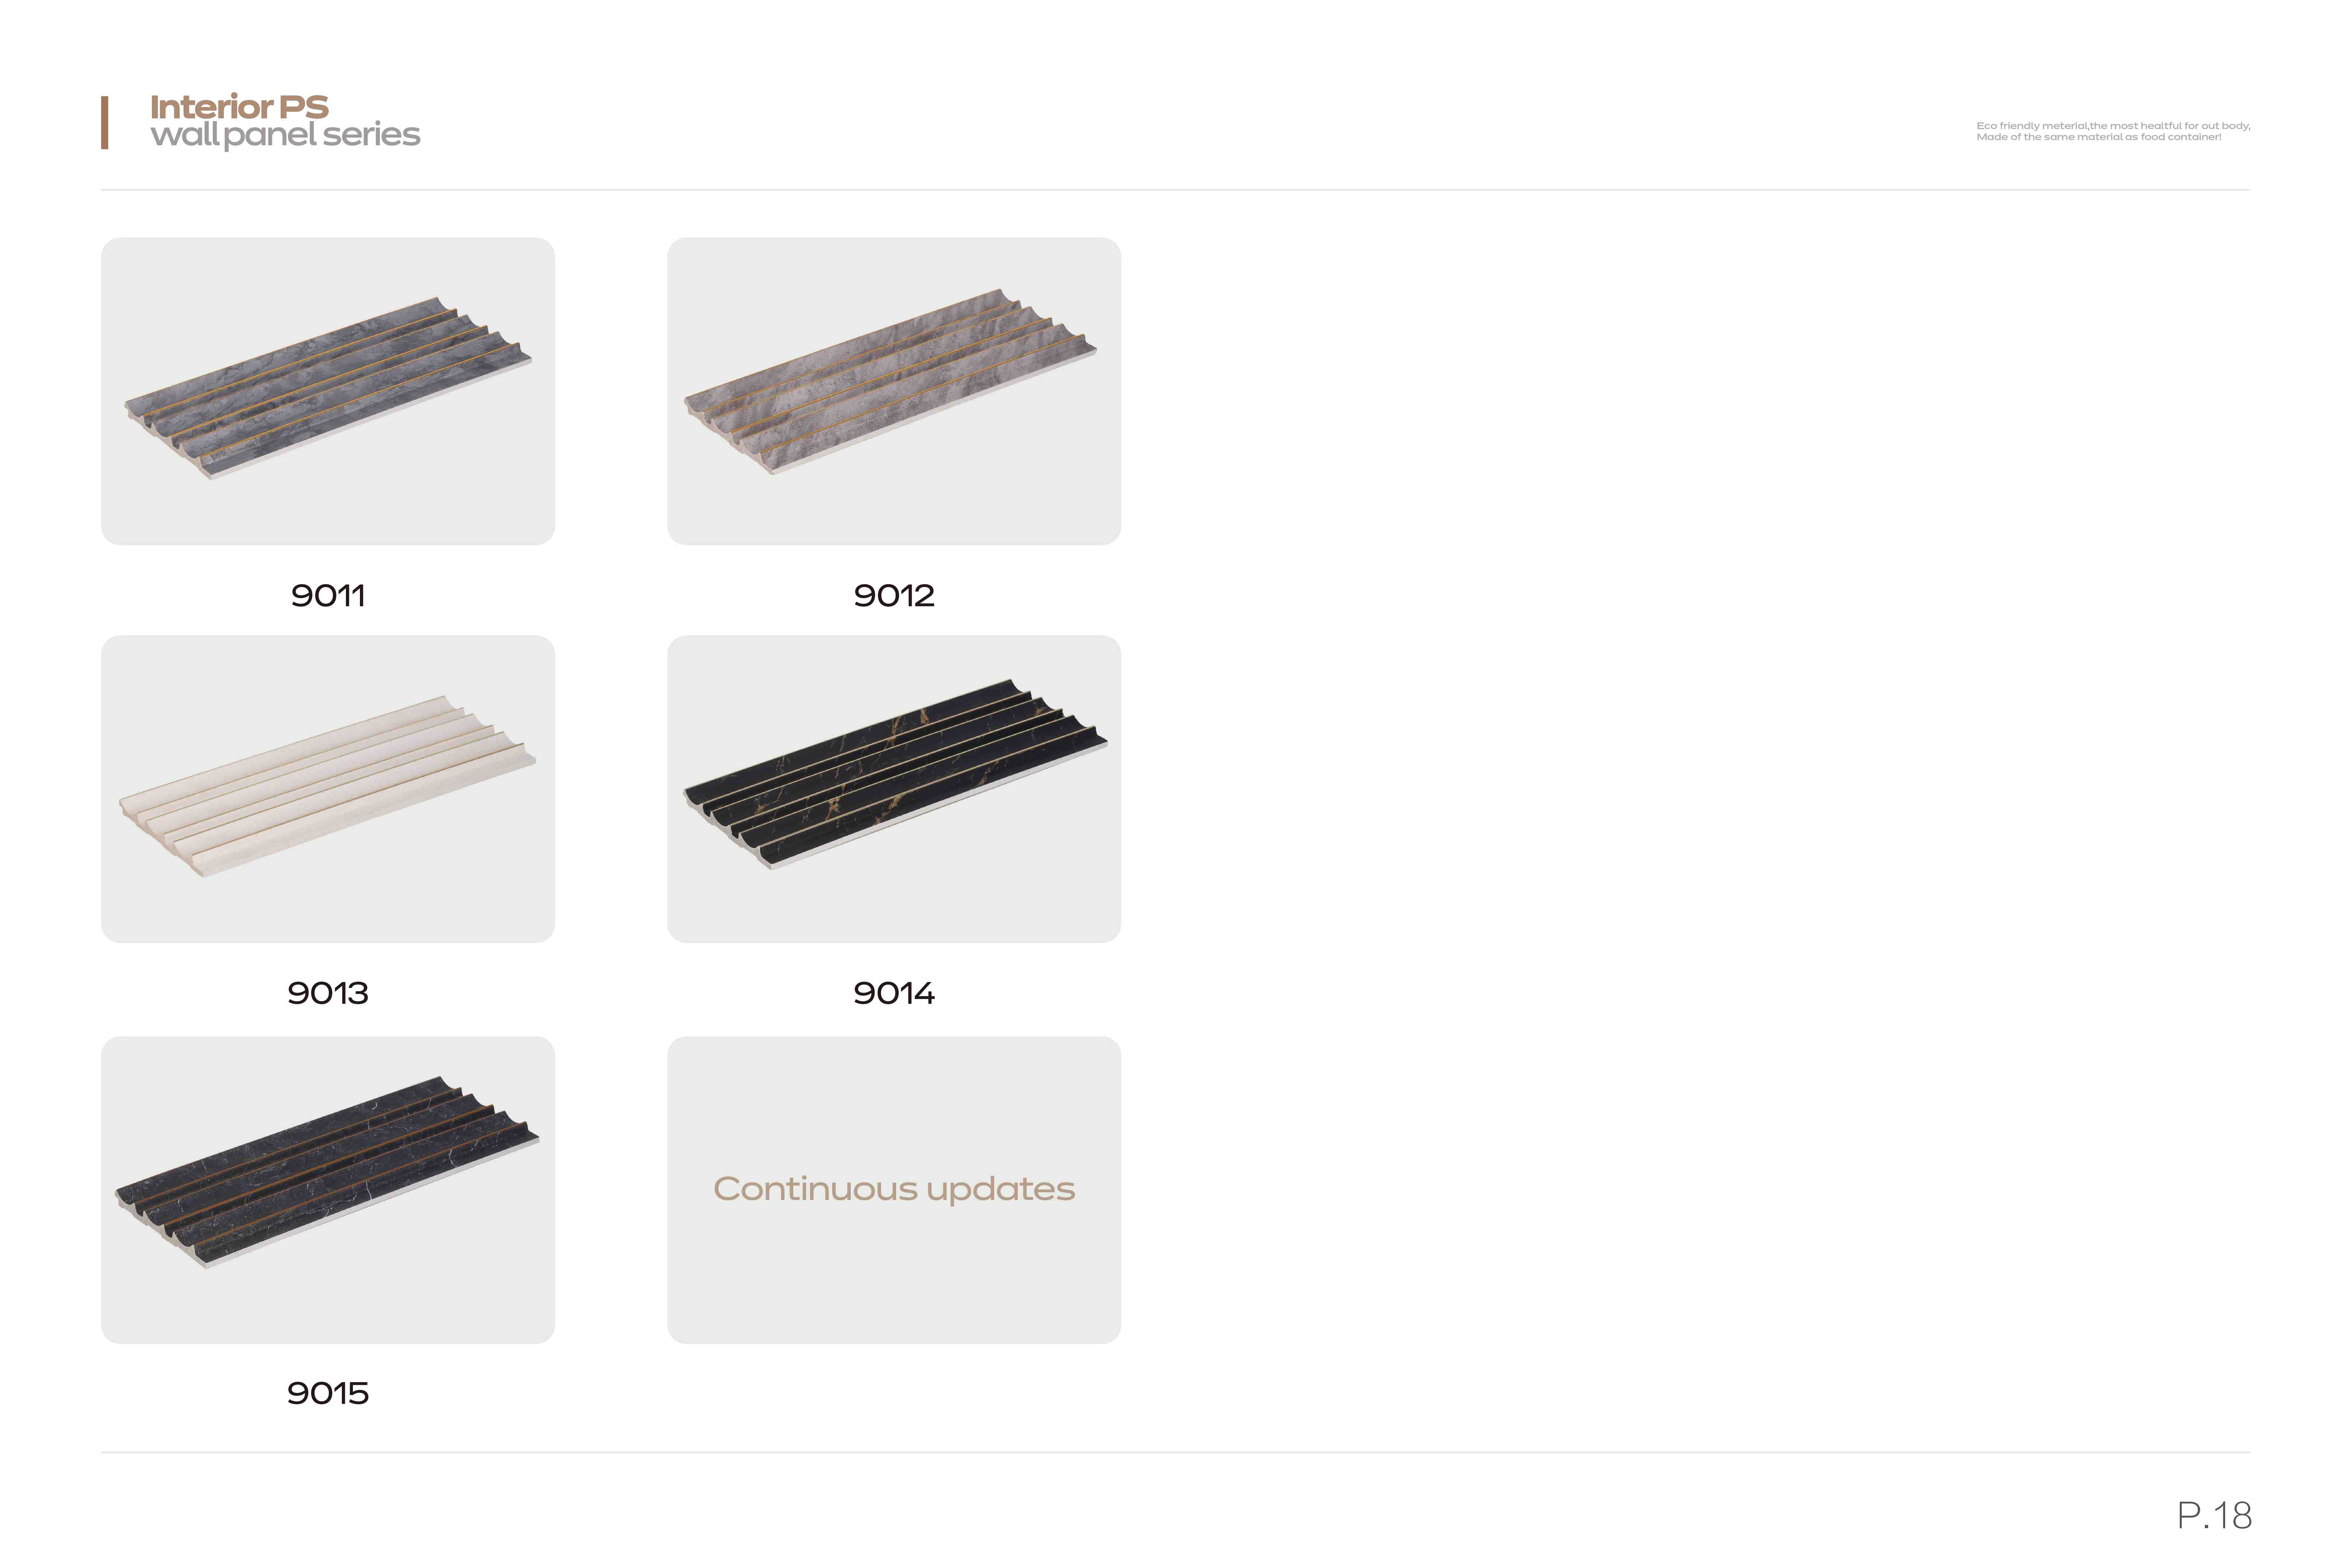The image size is (2352, 1568).
Task: Click the wall panel series subtitle
Action: [x=285, y=135]
